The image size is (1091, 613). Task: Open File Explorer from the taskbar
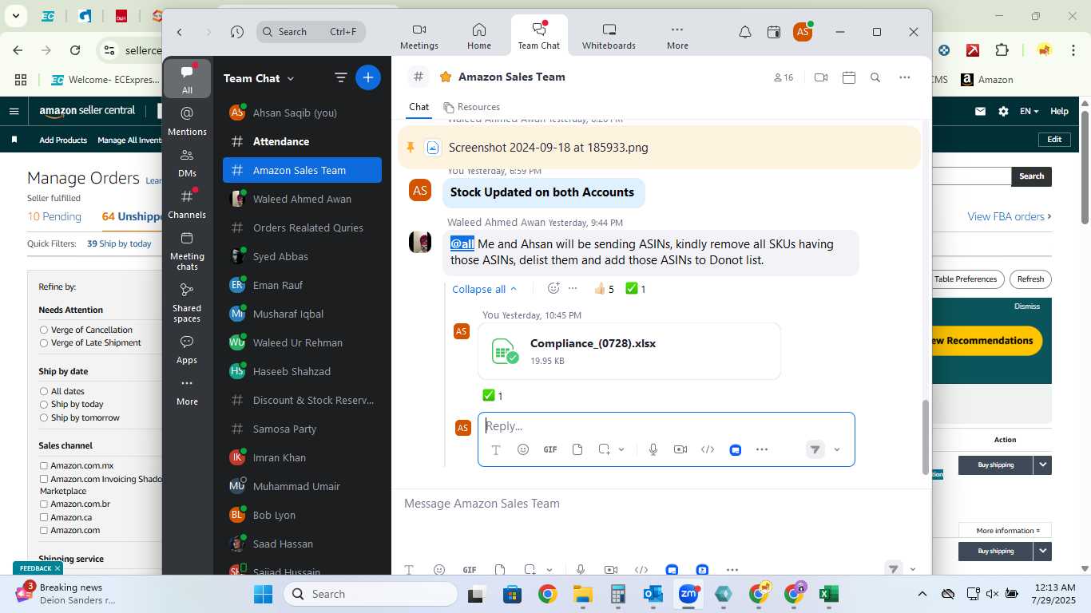pos(582,594)
